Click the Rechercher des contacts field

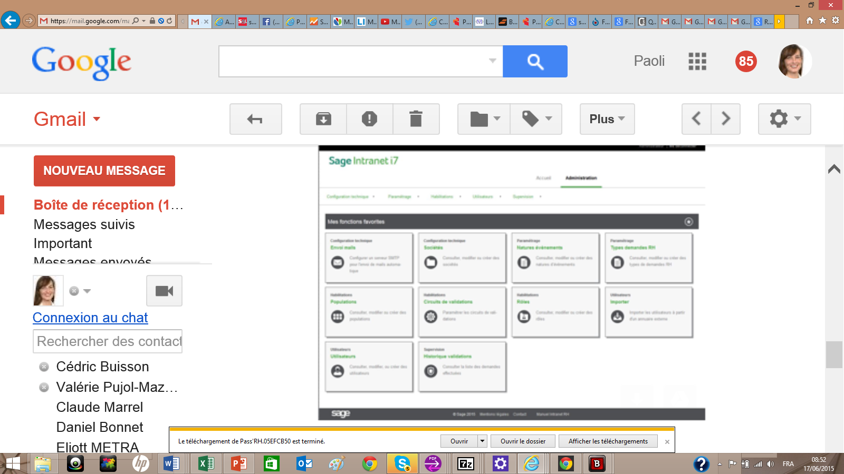[108, 341]
